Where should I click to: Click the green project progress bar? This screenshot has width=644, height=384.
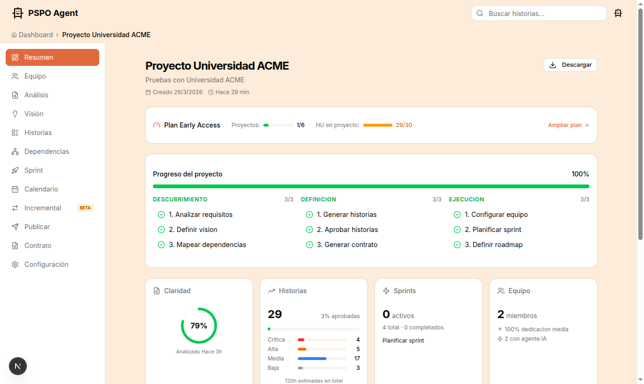click(x=371, y=186)
